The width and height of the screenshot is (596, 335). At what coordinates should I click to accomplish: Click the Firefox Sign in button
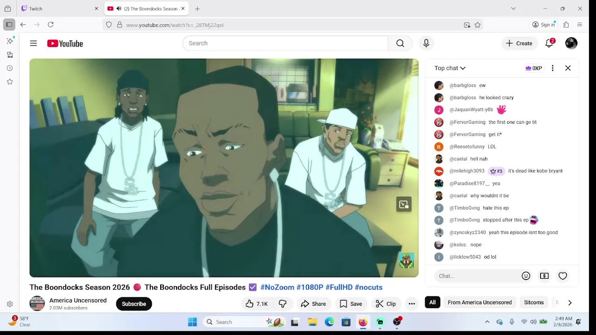click(x=544, y=25)
